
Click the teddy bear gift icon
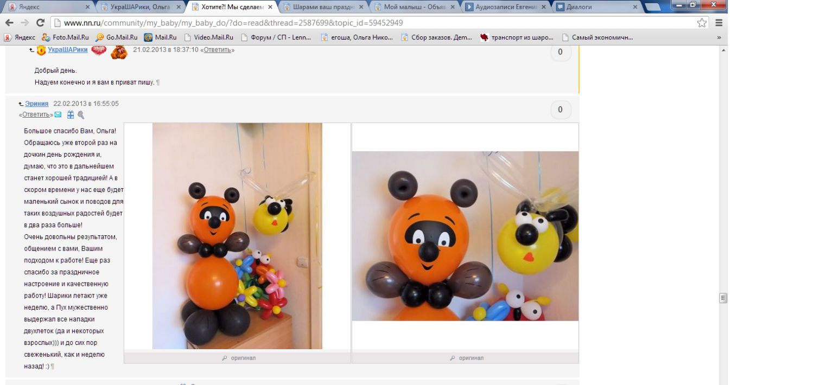click(x=119, y=52)
